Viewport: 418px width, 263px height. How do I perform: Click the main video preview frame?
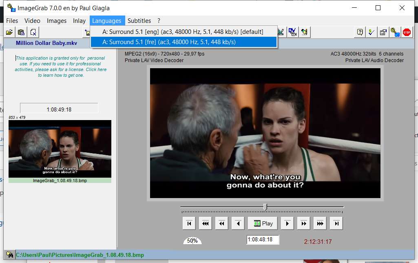265,133
